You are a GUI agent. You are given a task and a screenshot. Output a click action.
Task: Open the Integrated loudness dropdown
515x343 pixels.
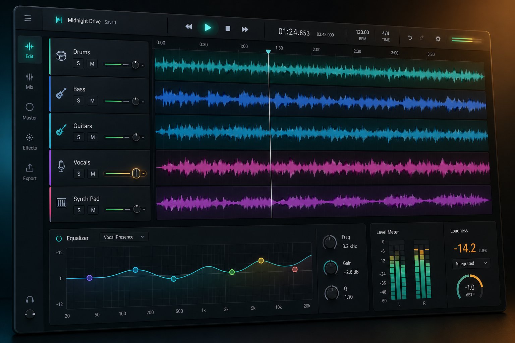[x=471, y=263]
